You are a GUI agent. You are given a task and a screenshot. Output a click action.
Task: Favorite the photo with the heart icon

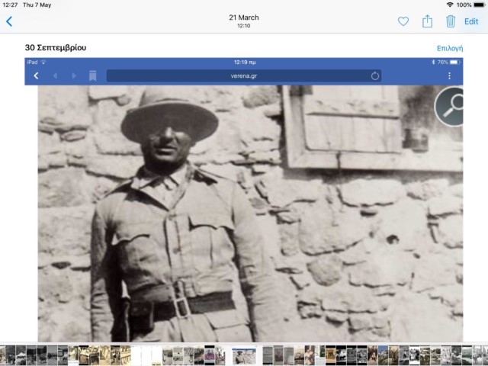[x=403, y=21]
